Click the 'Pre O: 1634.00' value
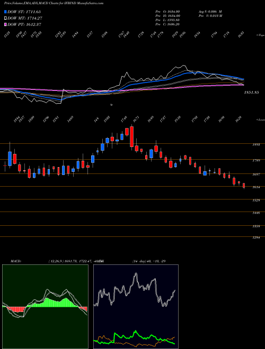 pyautogui.click(x=167, y=12)
